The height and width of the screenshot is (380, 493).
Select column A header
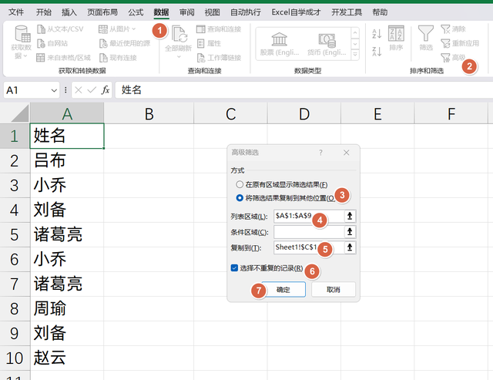click(x=67, y=114)
